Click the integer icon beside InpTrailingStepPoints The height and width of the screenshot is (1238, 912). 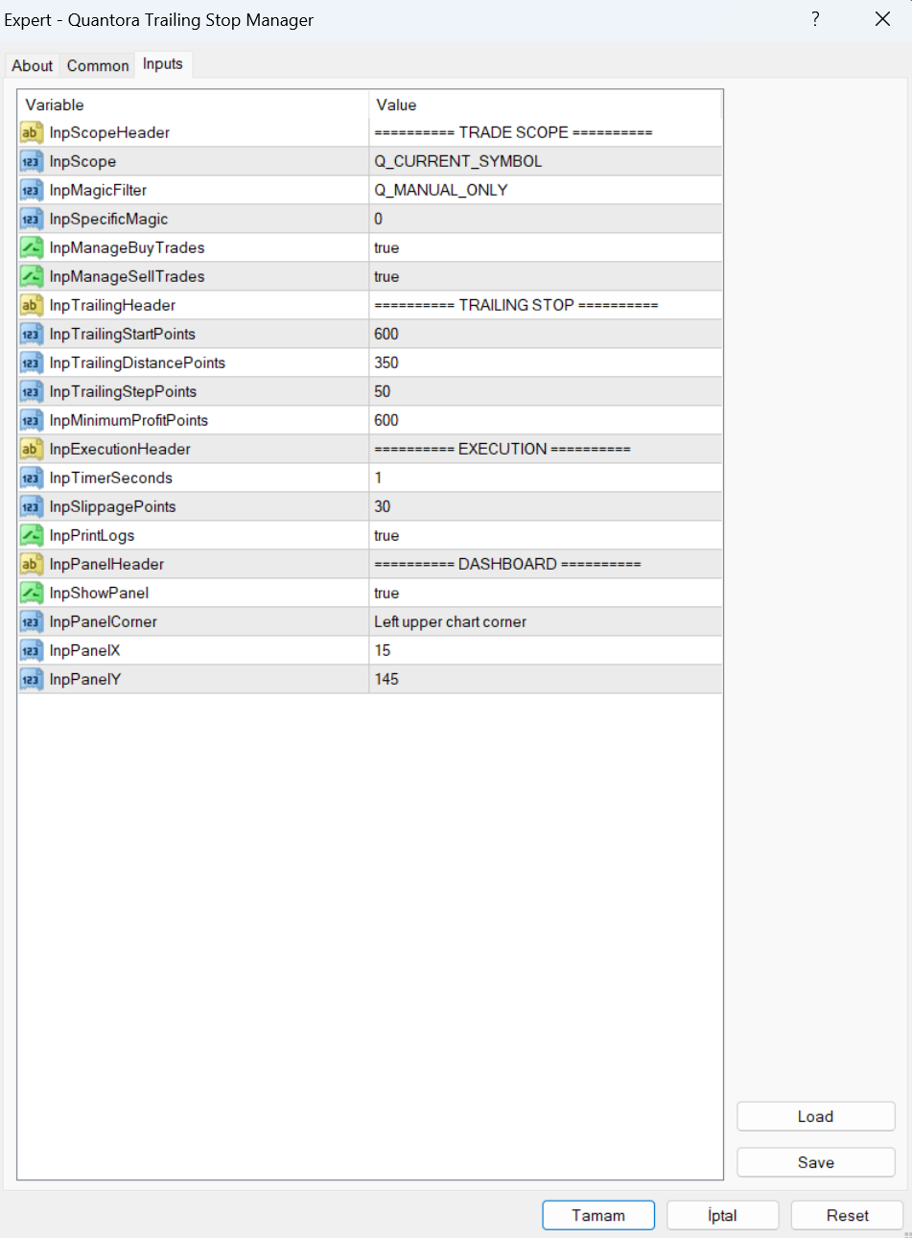pyautogui.click(x=31, y=391)
